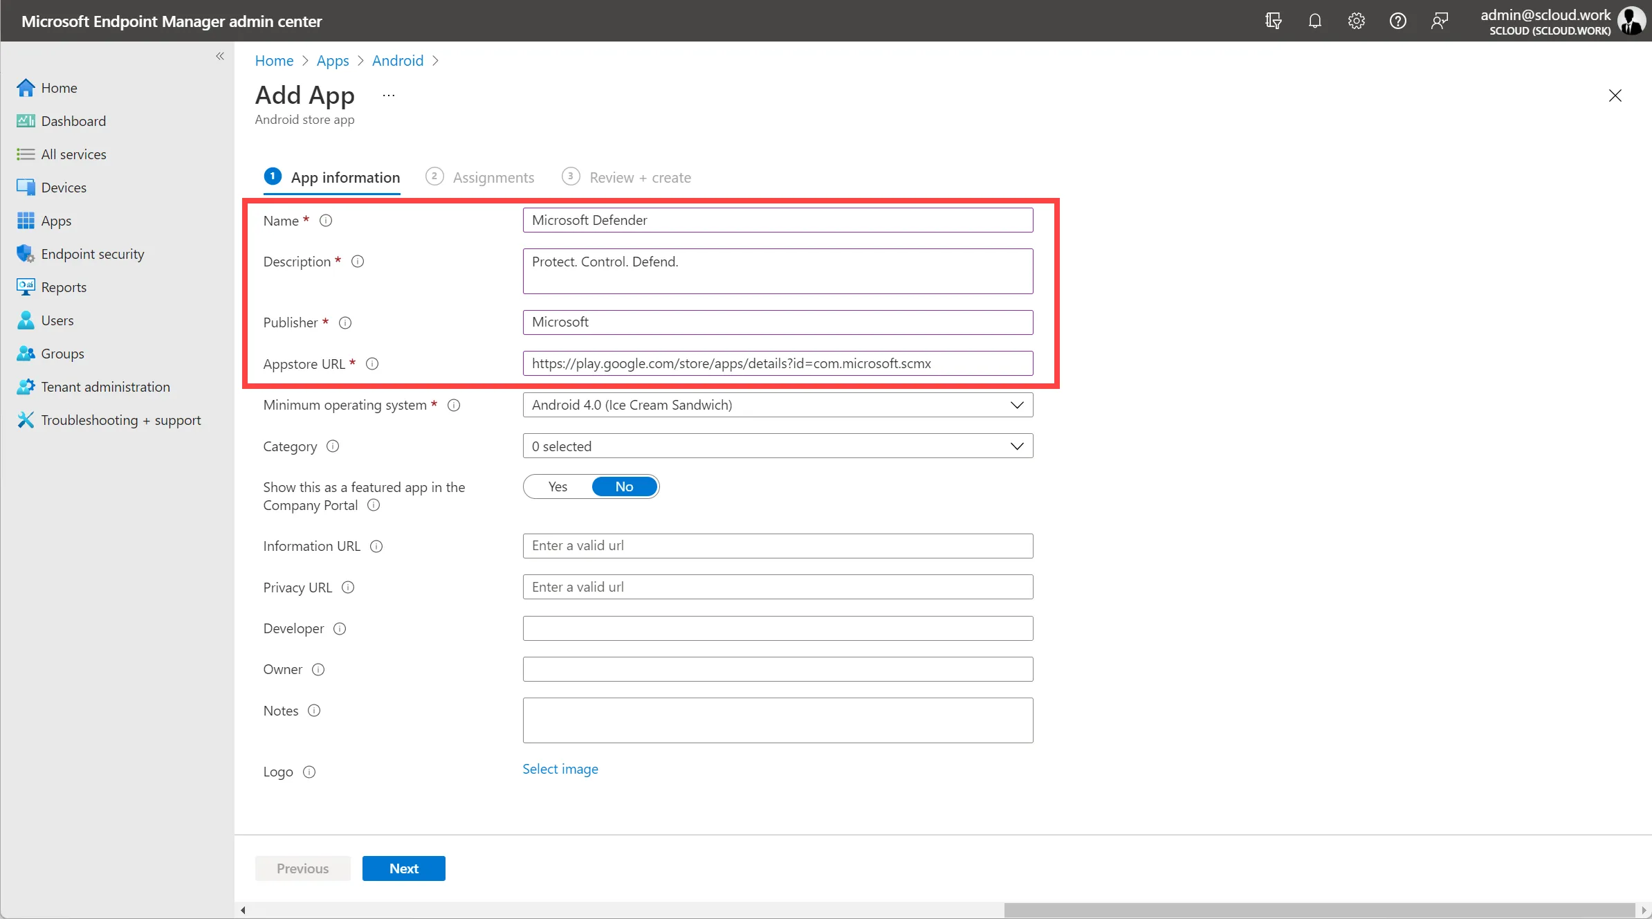Show info tooltip for Notes
The height and width of the screenshot is (919, 1652).
click(x=314, y=711)
